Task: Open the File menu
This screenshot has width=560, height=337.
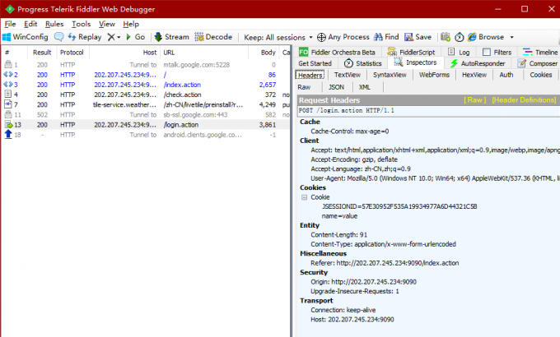Action: [x=10, y=24]
